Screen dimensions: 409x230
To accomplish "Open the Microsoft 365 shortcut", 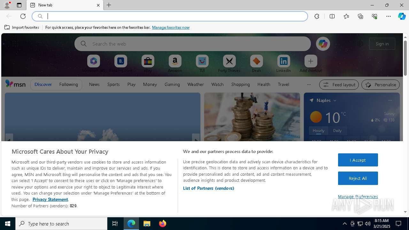I will point(93,64).
